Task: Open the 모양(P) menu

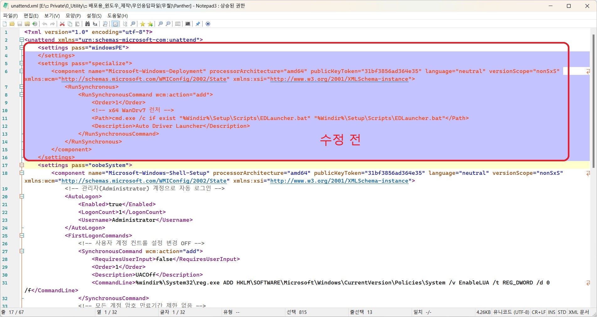Action: 73,16
